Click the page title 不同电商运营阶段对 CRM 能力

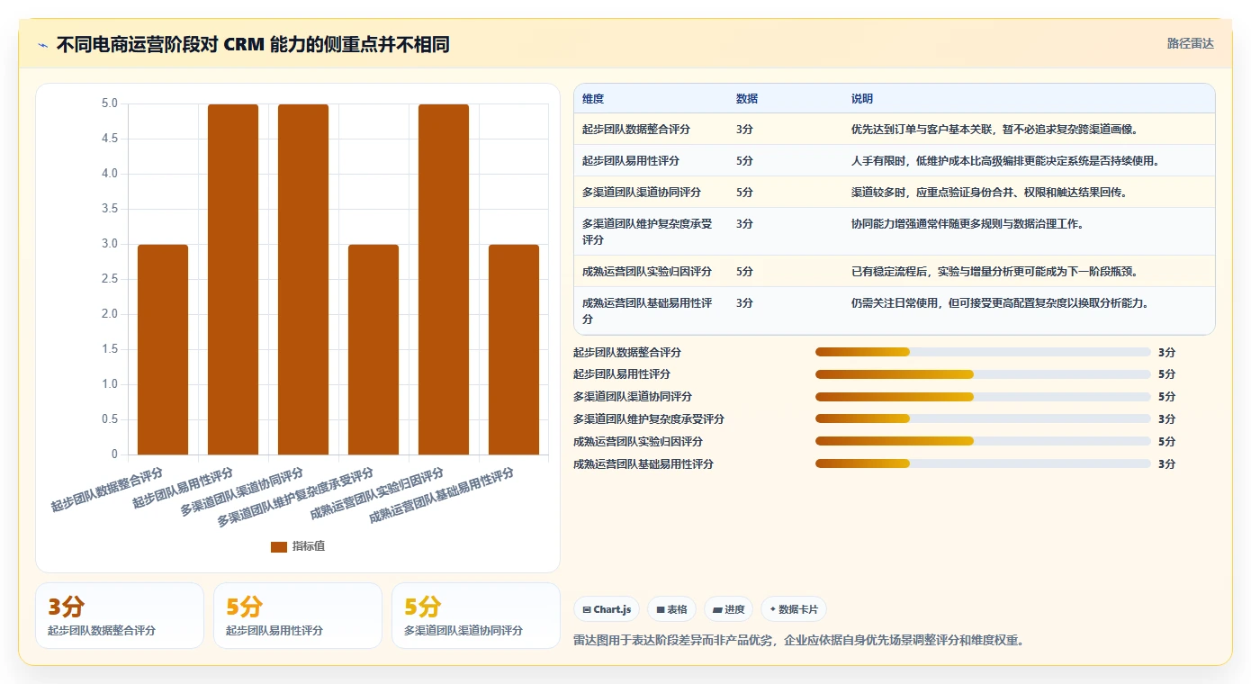coord(253,45)
